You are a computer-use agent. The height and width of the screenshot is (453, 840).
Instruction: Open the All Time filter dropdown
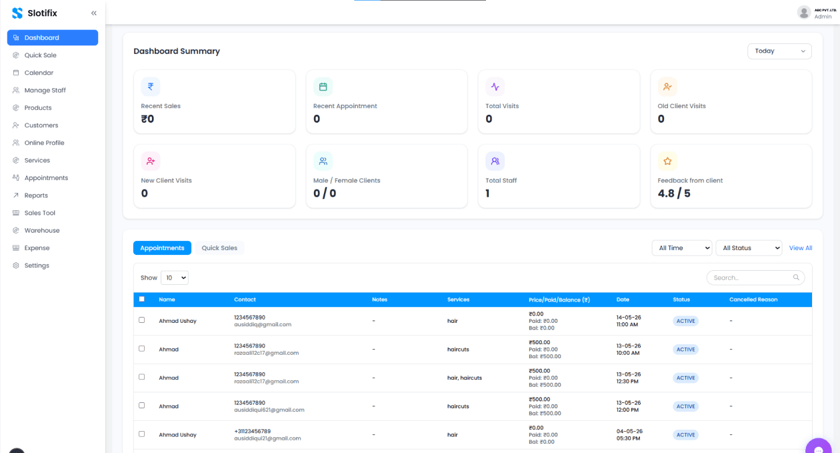coord(682,248)
